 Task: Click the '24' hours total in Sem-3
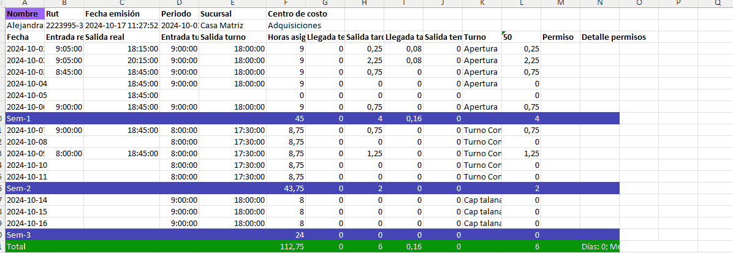[286, 235]
